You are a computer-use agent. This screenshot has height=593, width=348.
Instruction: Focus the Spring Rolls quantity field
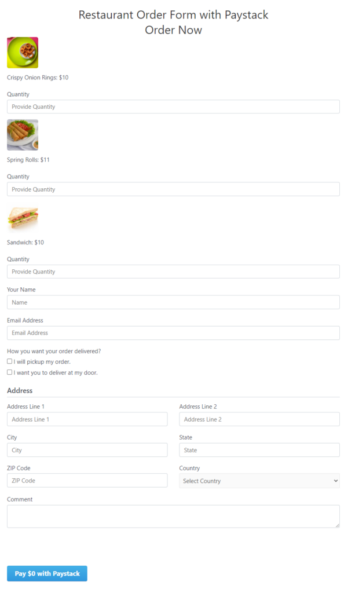click(173, 189)
